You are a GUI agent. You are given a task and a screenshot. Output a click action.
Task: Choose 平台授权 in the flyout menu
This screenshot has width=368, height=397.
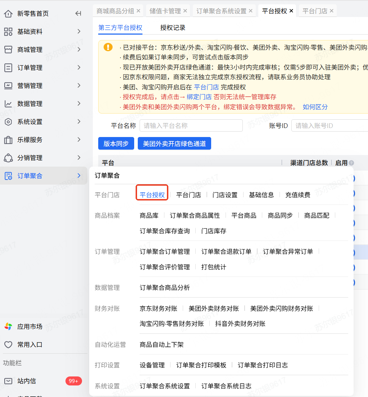coord(152,195)
